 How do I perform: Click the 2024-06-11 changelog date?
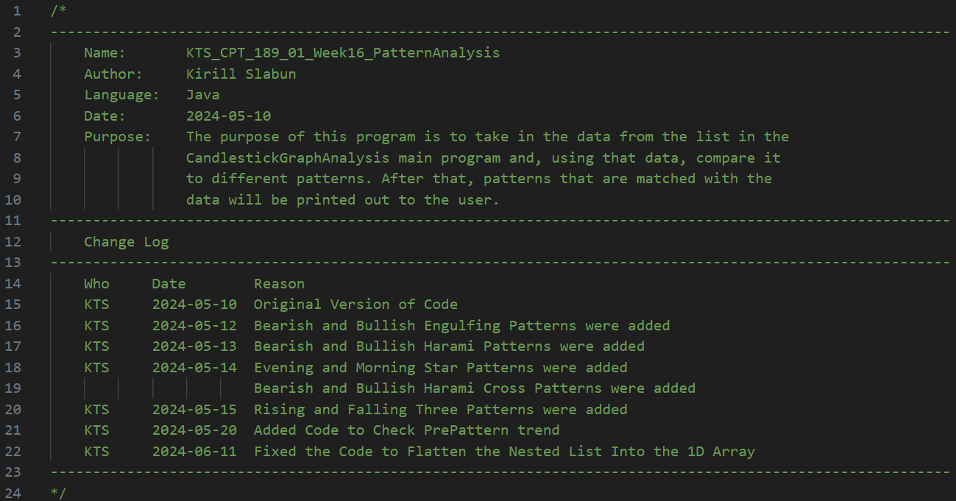[x=194, y=451]
